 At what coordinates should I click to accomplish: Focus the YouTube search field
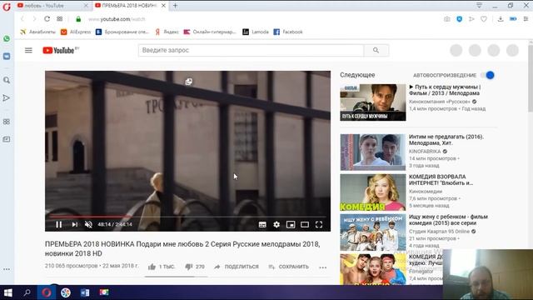point(251,50)
